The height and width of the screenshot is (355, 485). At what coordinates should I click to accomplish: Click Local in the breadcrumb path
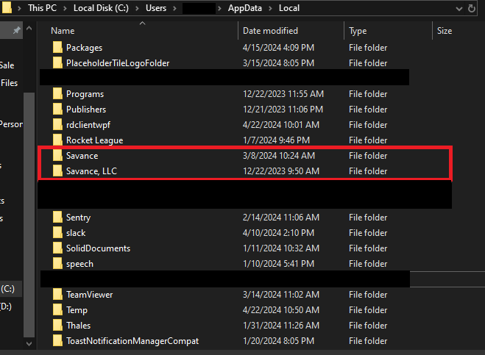coord(289,8)
